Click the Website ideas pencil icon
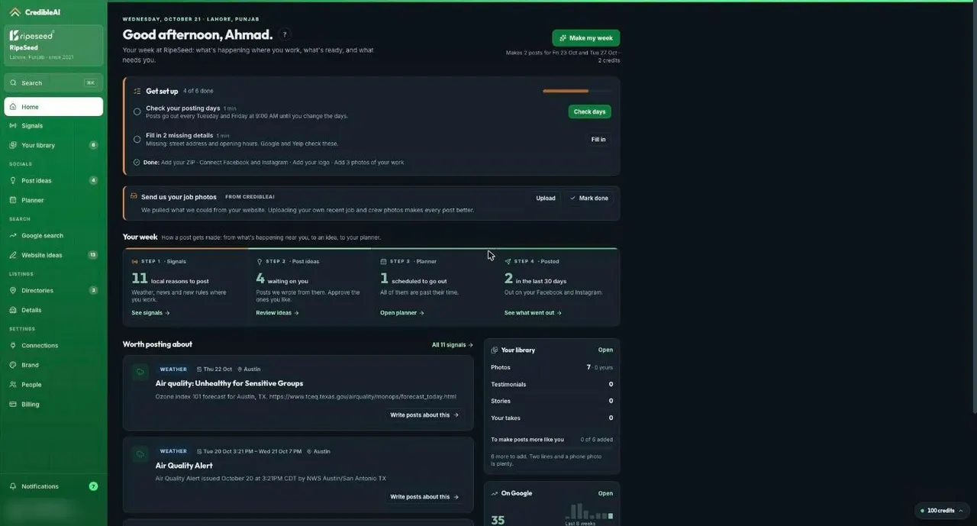This screenshot has width=977, height=526. pos(14,255)
